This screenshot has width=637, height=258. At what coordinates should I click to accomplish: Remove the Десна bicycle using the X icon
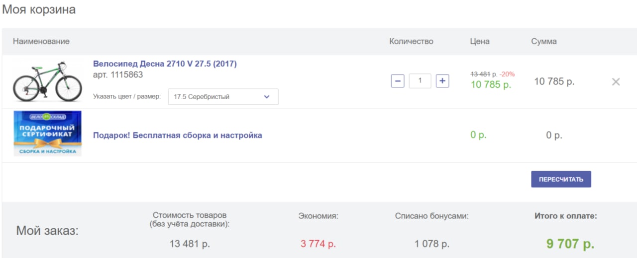[616, 82]
